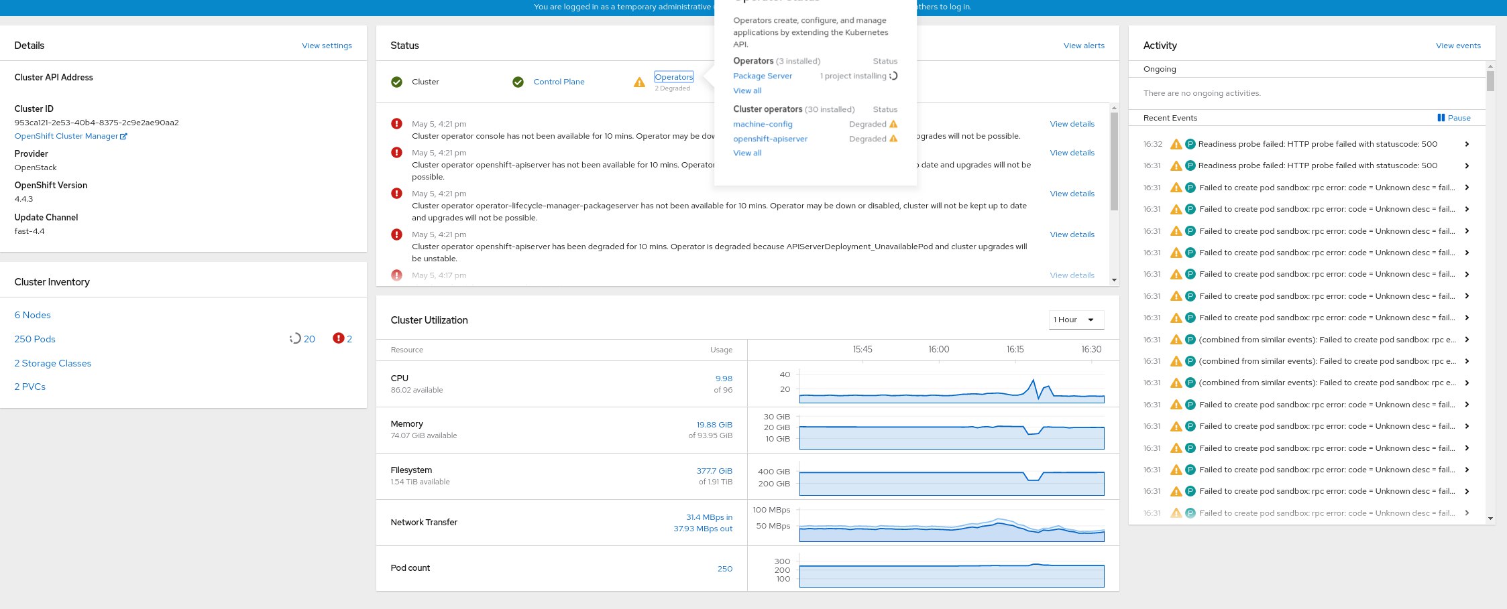Click the red error icon beside 2 pods
The height and width of the screenshot is (609, 1507).
[338, 338]
